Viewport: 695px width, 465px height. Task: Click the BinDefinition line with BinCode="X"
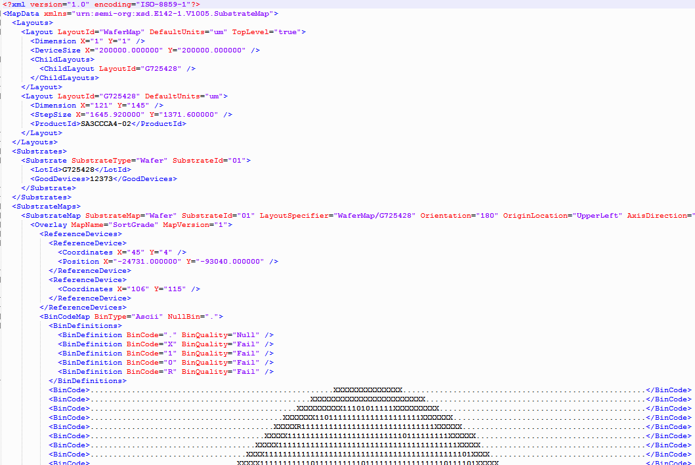point(165,344)
